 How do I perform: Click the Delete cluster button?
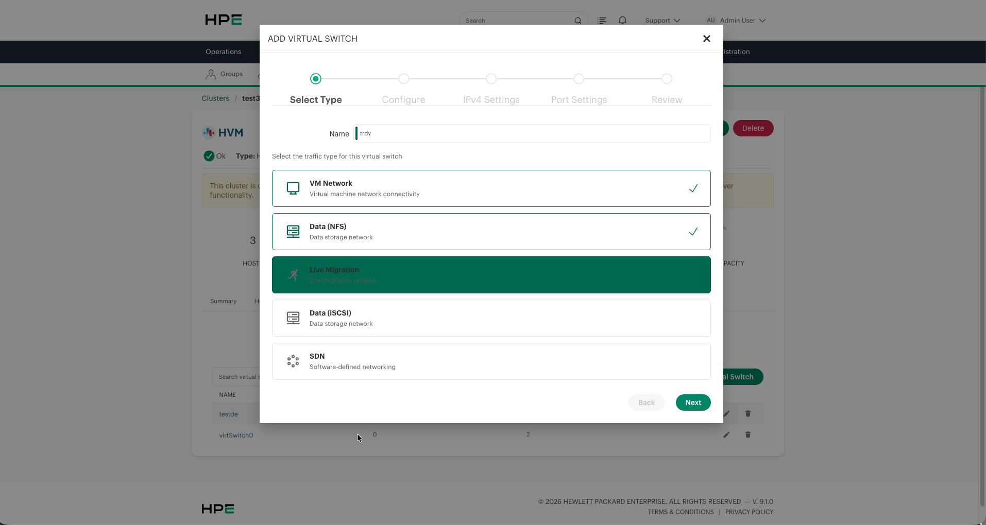pos(753,128)
